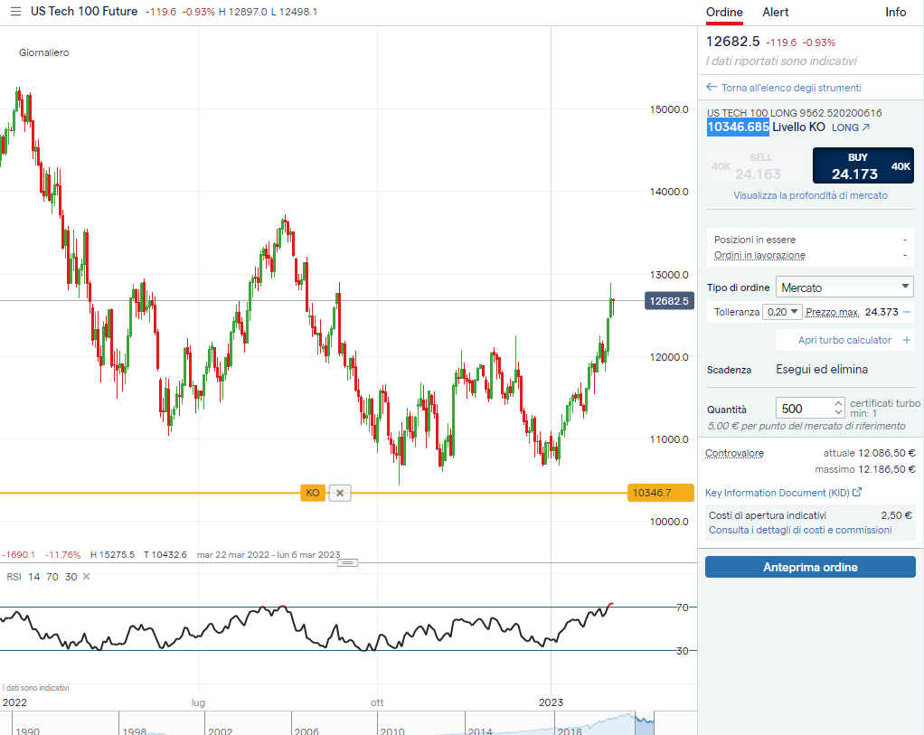Viewport: 924px width, 735px height.
Task: Collapse the Prezzo max. row with minus icon
Action: pos(907,312)
